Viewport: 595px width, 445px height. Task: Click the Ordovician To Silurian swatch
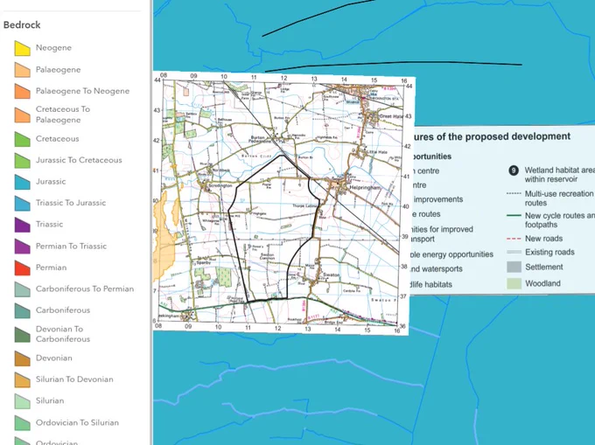coord(23,422)
